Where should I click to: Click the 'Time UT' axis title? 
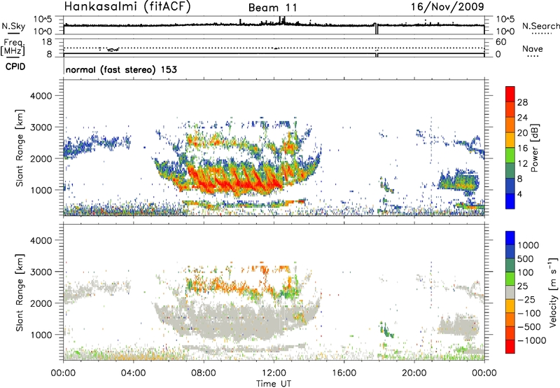[x=274, y=384]
